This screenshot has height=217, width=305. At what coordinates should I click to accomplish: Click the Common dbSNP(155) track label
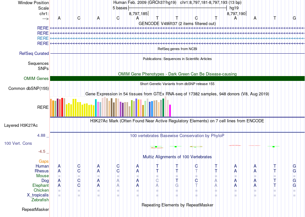29,89
